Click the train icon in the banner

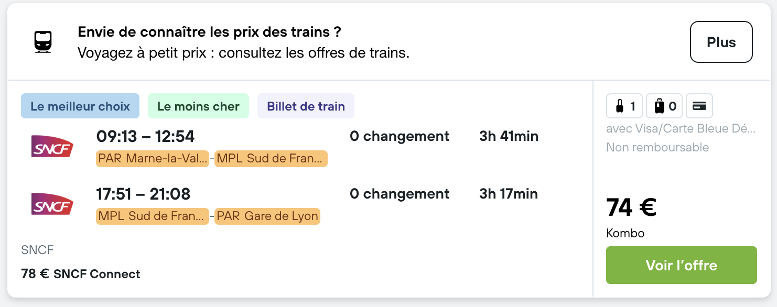(43, 42)
